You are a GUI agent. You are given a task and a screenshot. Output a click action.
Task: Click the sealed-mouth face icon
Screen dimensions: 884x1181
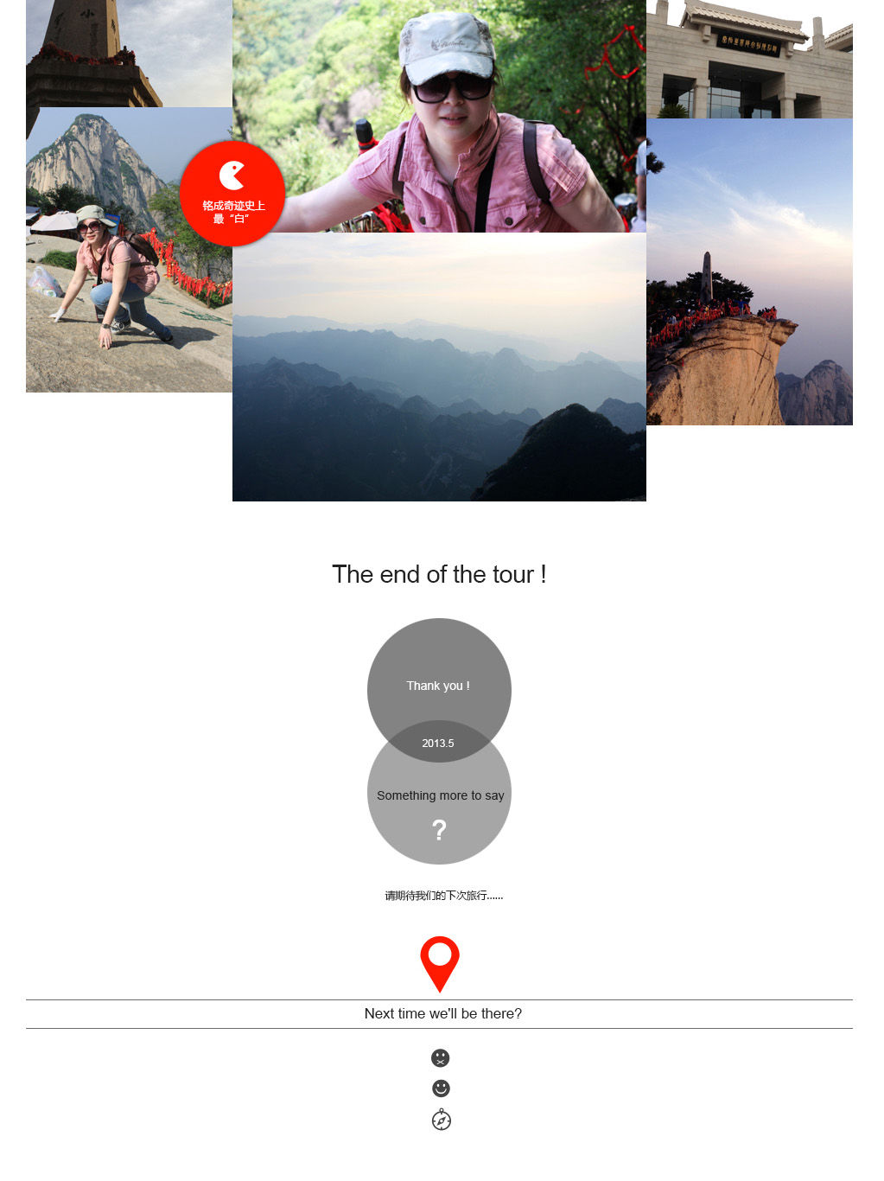[441, 1057]
